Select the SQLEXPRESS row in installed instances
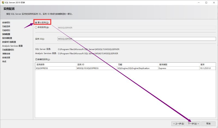 pyautogui.click(x=56, y=68)
